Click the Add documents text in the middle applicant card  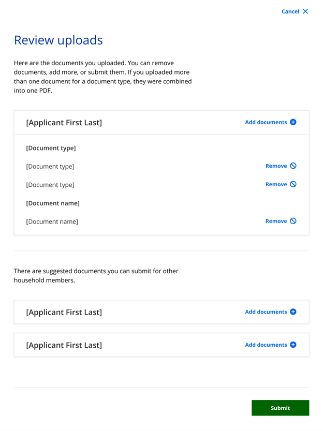click(266, 312)
